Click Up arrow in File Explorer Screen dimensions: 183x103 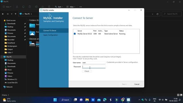point(15,14)
